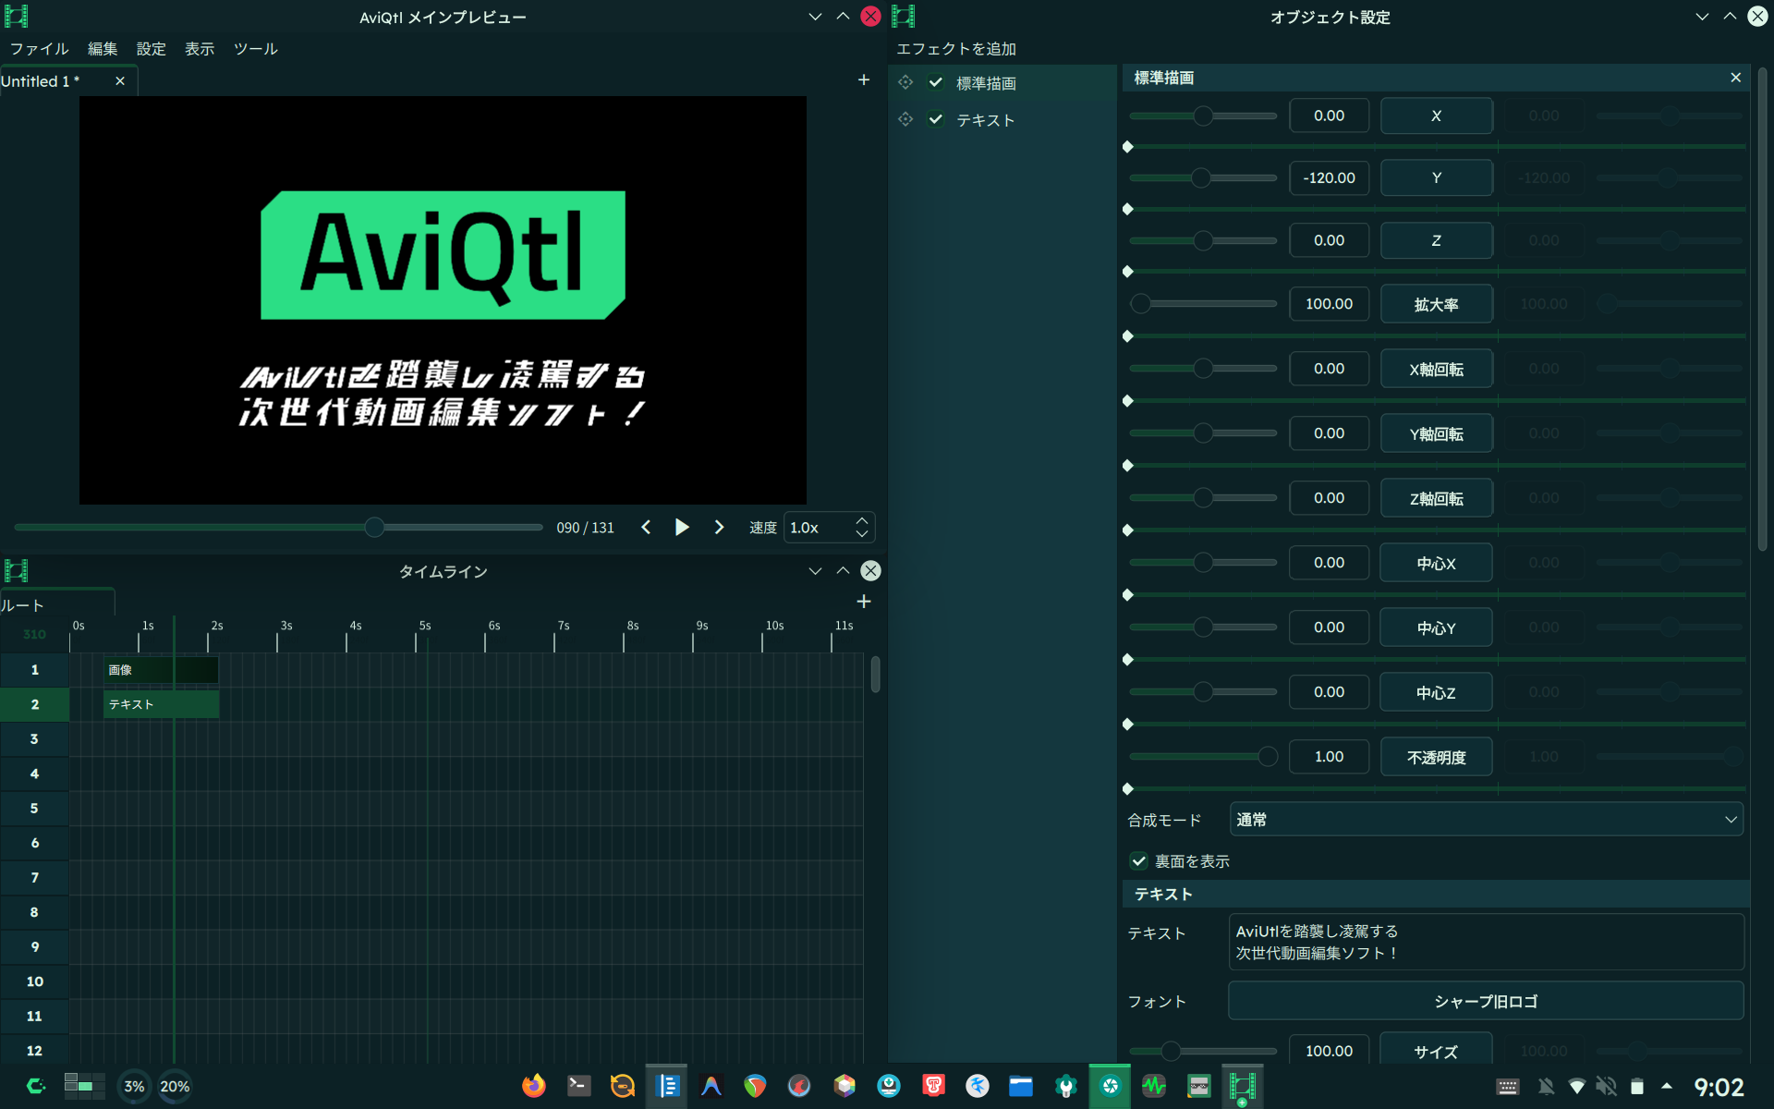Screen dimensions: 1774x1109
Task: Open the 表示 menu
Action: pos(200,49)
